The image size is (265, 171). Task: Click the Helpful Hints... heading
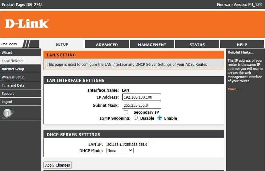coord(240,52)
